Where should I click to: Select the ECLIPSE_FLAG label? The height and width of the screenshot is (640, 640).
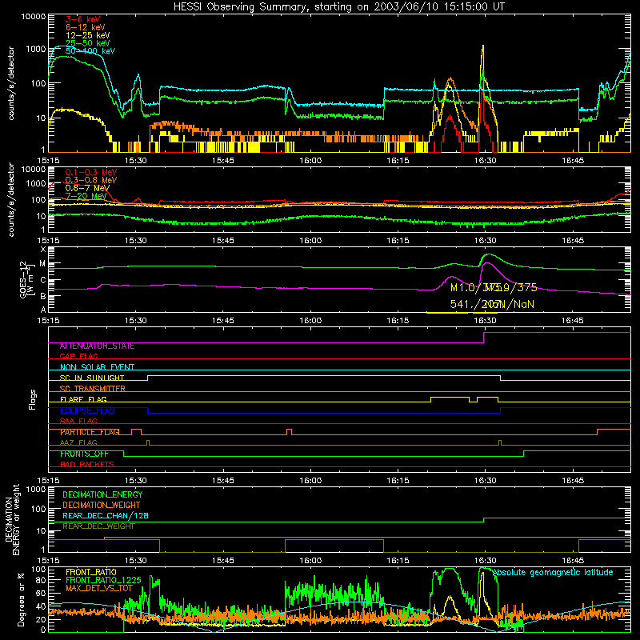87,410
